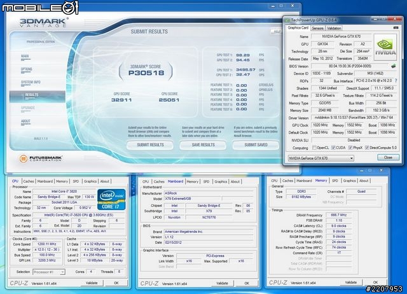Switch to the Validation tab in GPU-Z
Screen dimensions: 407x294
click(334, 28)
